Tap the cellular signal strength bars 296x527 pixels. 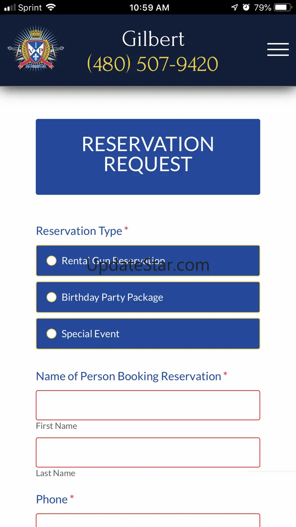click(10, 7)
